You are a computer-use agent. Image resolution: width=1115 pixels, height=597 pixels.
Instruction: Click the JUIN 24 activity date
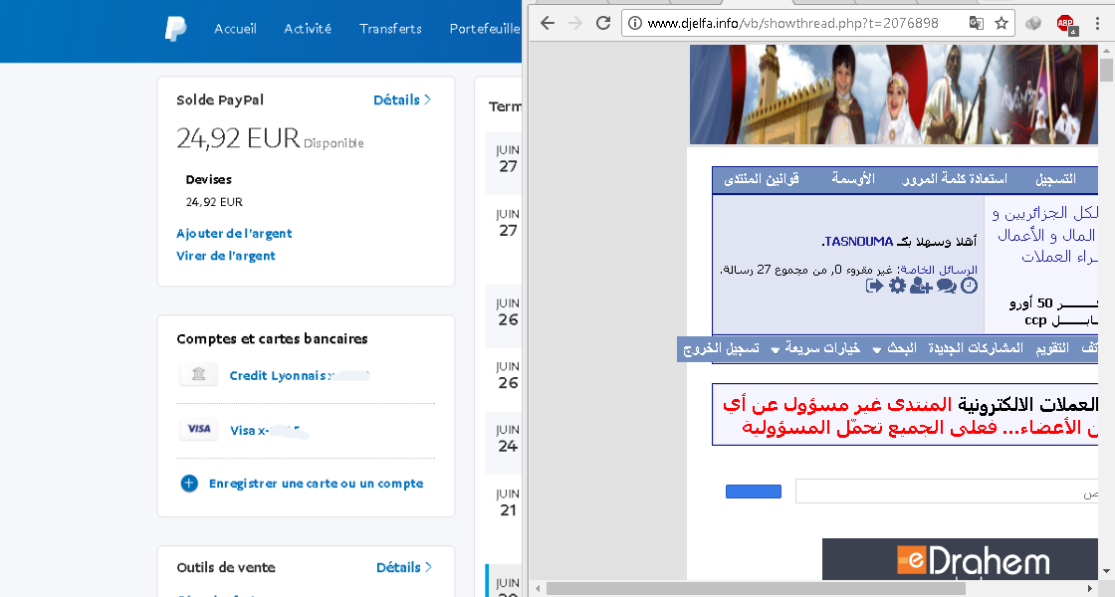507,439
